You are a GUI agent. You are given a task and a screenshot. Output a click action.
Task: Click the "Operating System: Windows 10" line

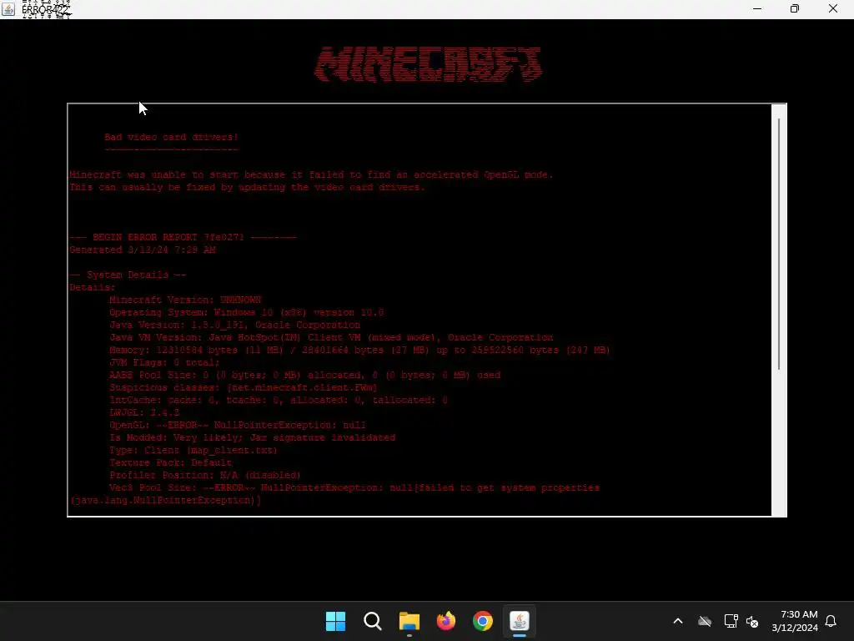coord(246,312)
